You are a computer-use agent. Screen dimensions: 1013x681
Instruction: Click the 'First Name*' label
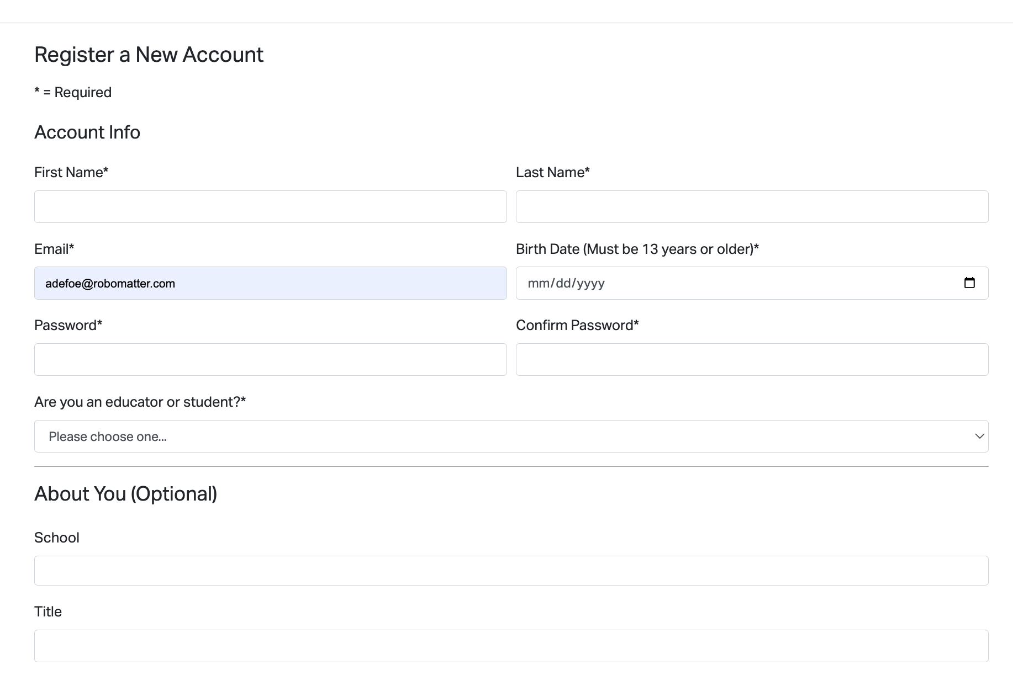pyautogui.click(x=71, y=173)
